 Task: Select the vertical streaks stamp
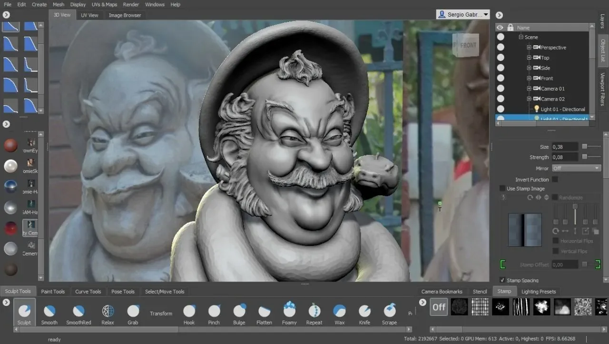[x=521, y=307]
